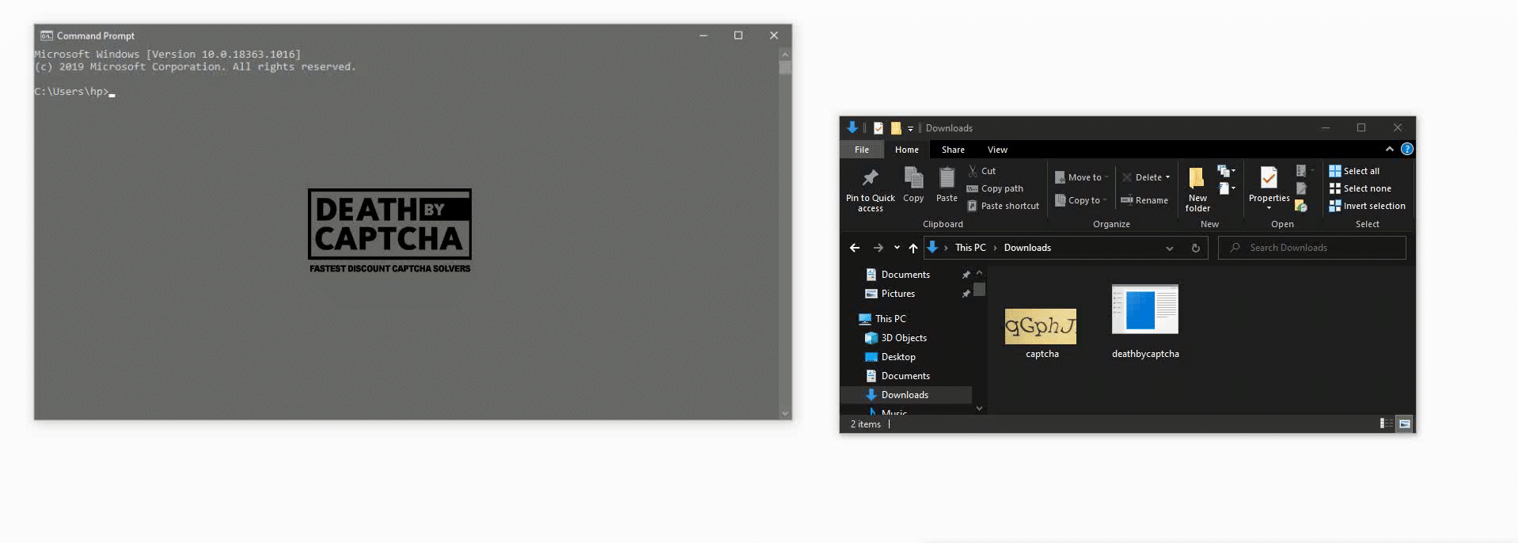Open the Delete dropdown arrow
This screenshot has width=1518, height=543.
coord(1167,177)
